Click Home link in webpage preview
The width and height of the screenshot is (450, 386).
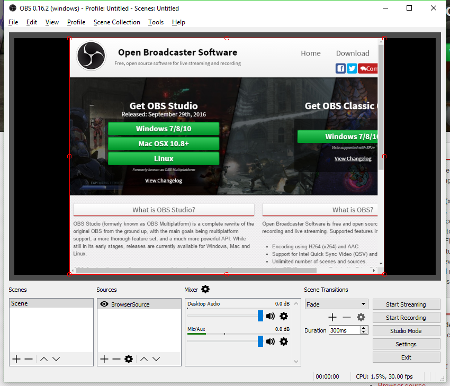[x=311, y=53]
